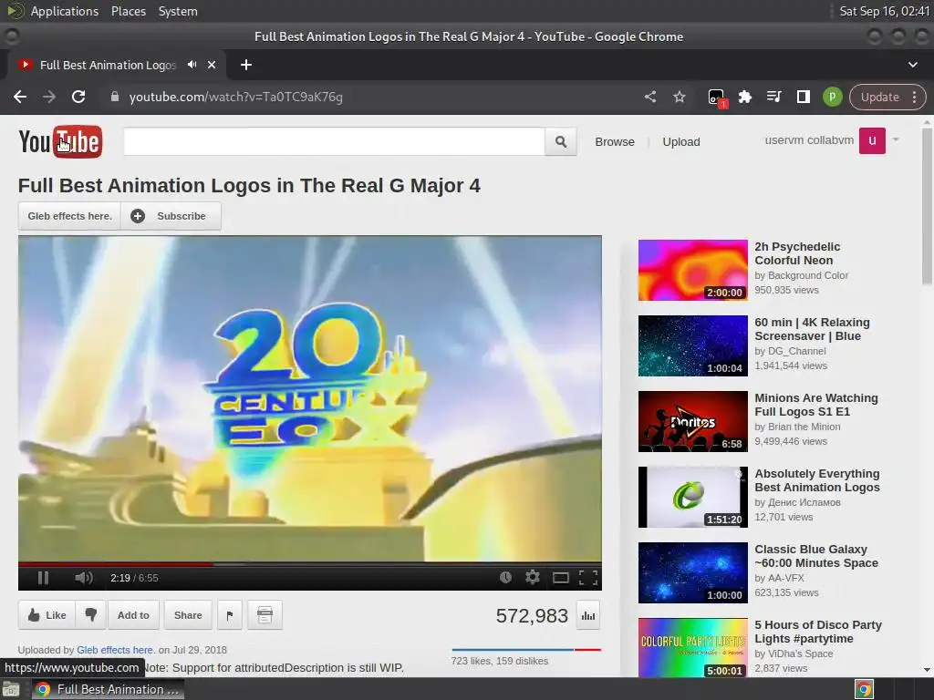Click the view count 572,983
The height and width of the screenshot is (700, 934).
coord(532,615)
